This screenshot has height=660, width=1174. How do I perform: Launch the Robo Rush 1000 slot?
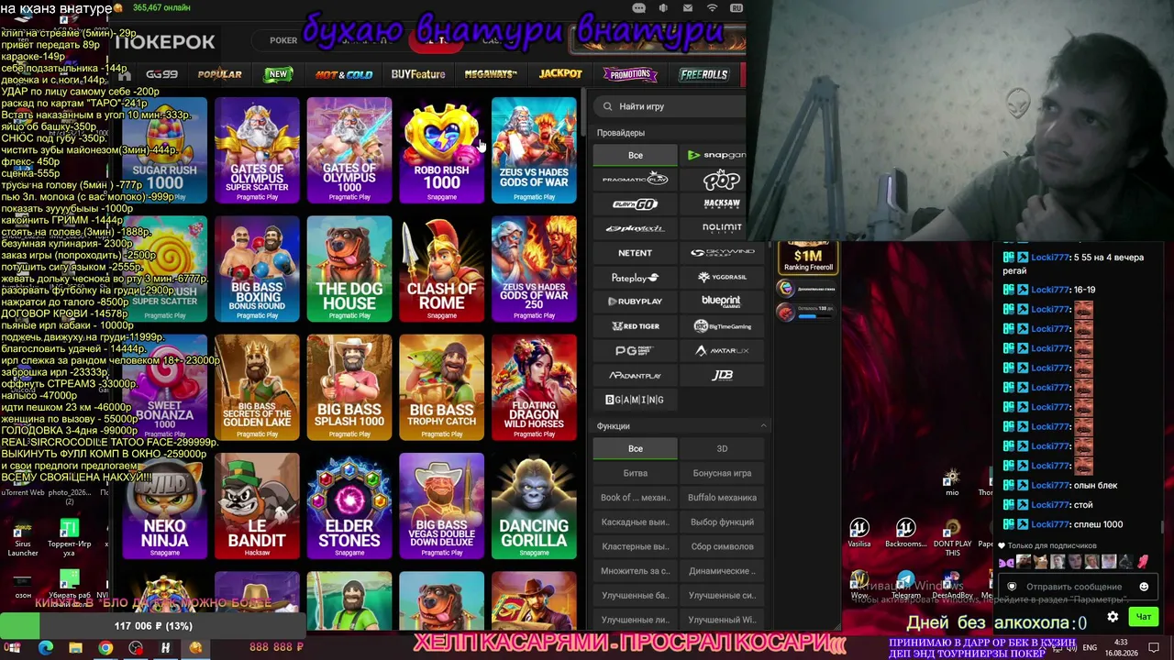coord(441,149)
